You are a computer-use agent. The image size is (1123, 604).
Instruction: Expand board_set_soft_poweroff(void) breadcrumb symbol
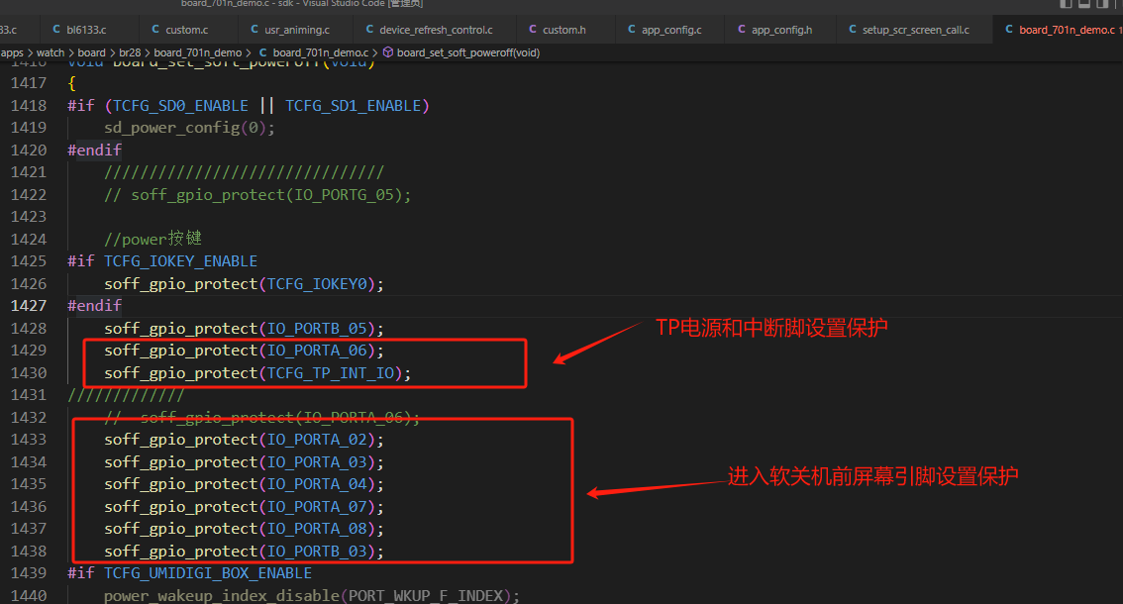[468, 52]
